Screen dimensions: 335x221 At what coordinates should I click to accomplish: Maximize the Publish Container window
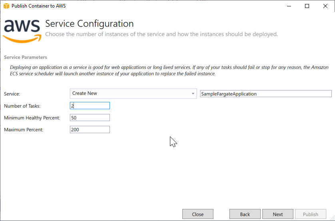pos(307,6)
